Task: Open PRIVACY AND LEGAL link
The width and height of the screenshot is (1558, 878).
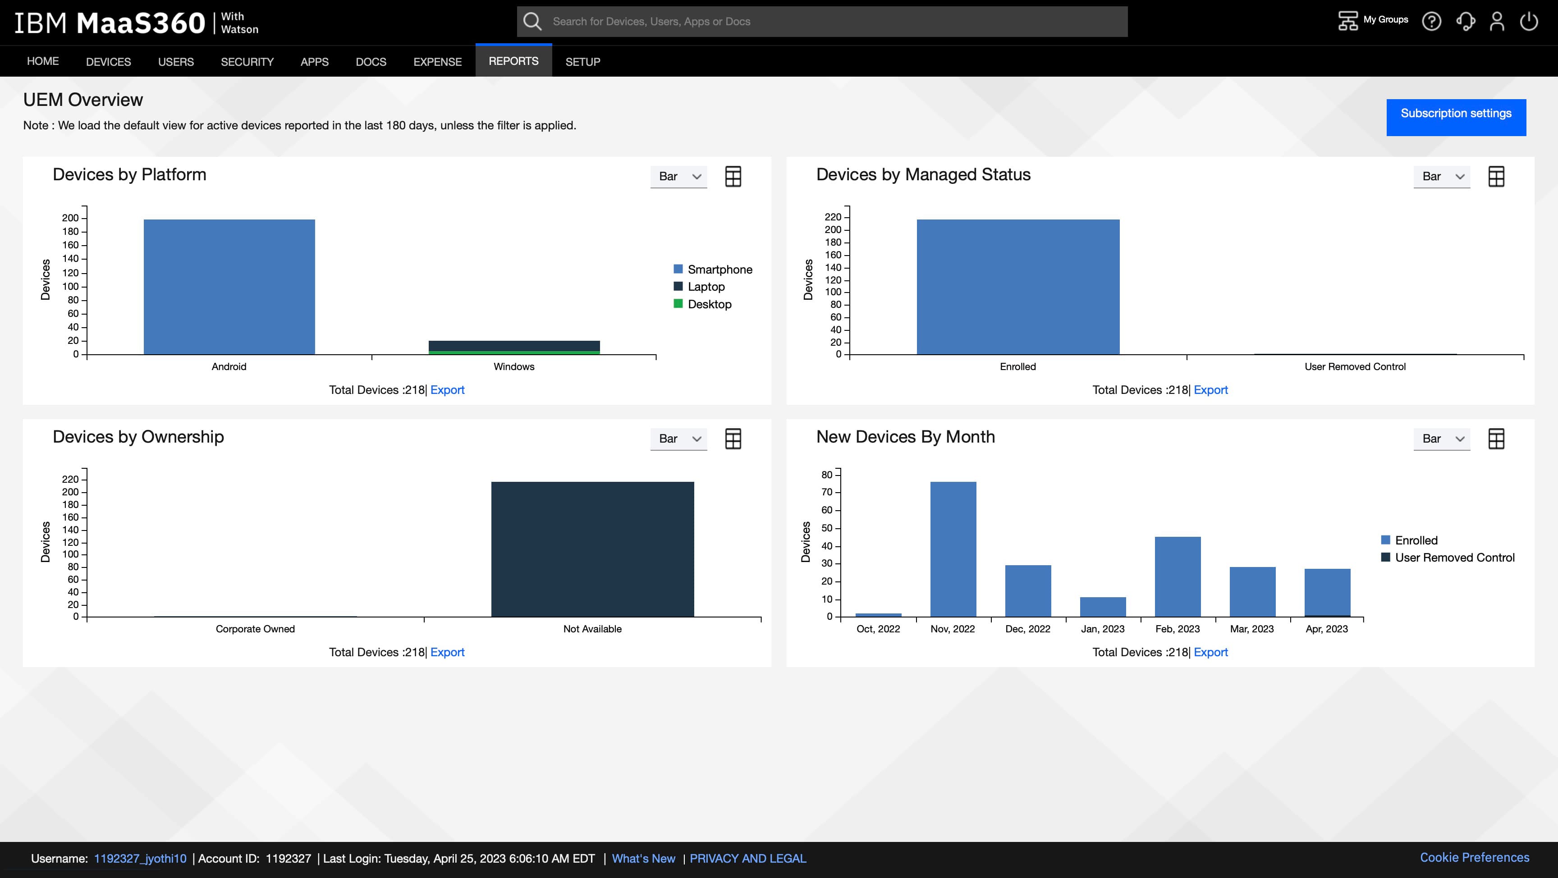Action: click(x=748, y=859)
